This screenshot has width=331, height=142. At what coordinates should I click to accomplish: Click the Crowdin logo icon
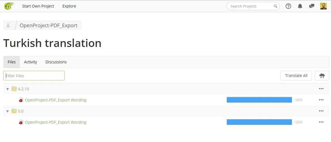point(9,6)
